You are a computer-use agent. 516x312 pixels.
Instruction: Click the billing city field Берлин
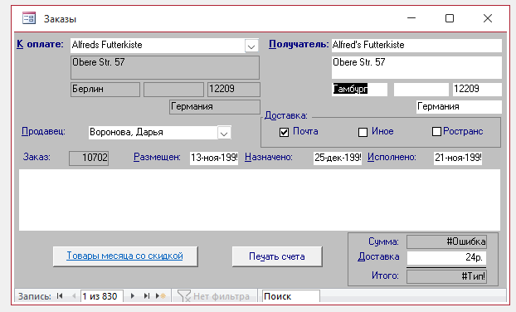click(105, 90)
